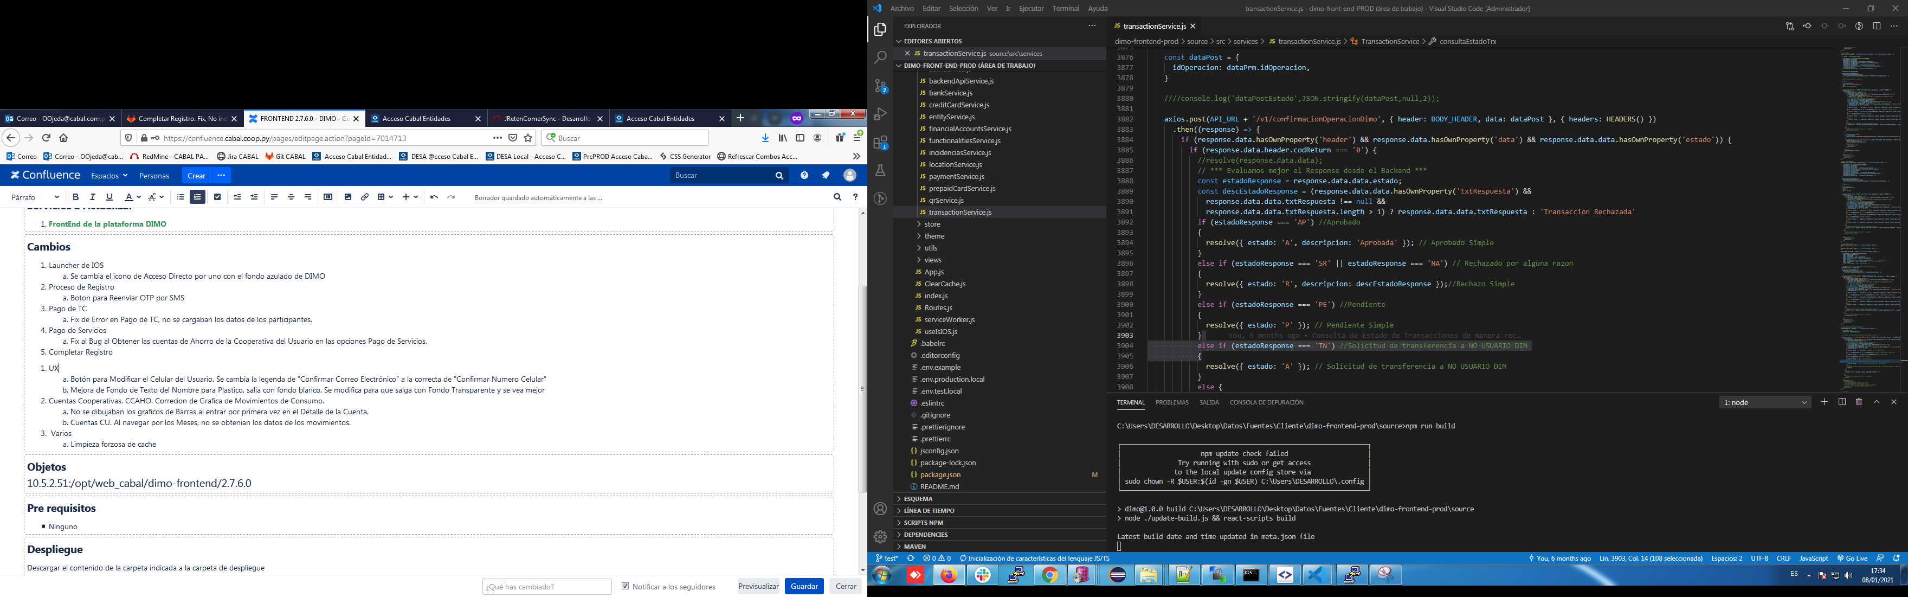Viewport: 1908px width, 597px height.
Task: Click the task list checkbox toolbar icon
Action: (x=217, y=197)
